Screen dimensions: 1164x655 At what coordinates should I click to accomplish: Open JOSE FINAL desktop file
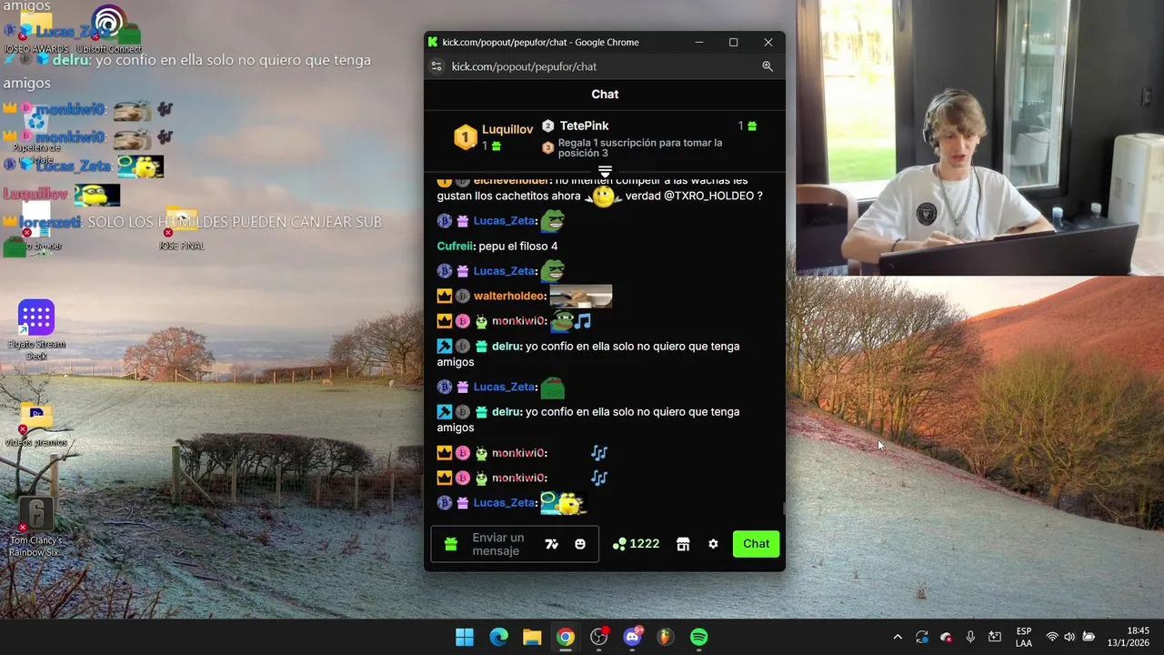coord(181,229)
